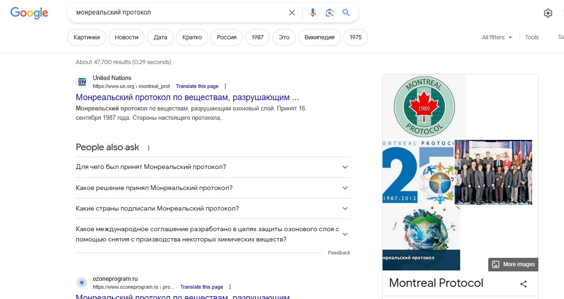Select the Новости filter chip
Viewport: 564px width, 299px height.
coord(126,37)
